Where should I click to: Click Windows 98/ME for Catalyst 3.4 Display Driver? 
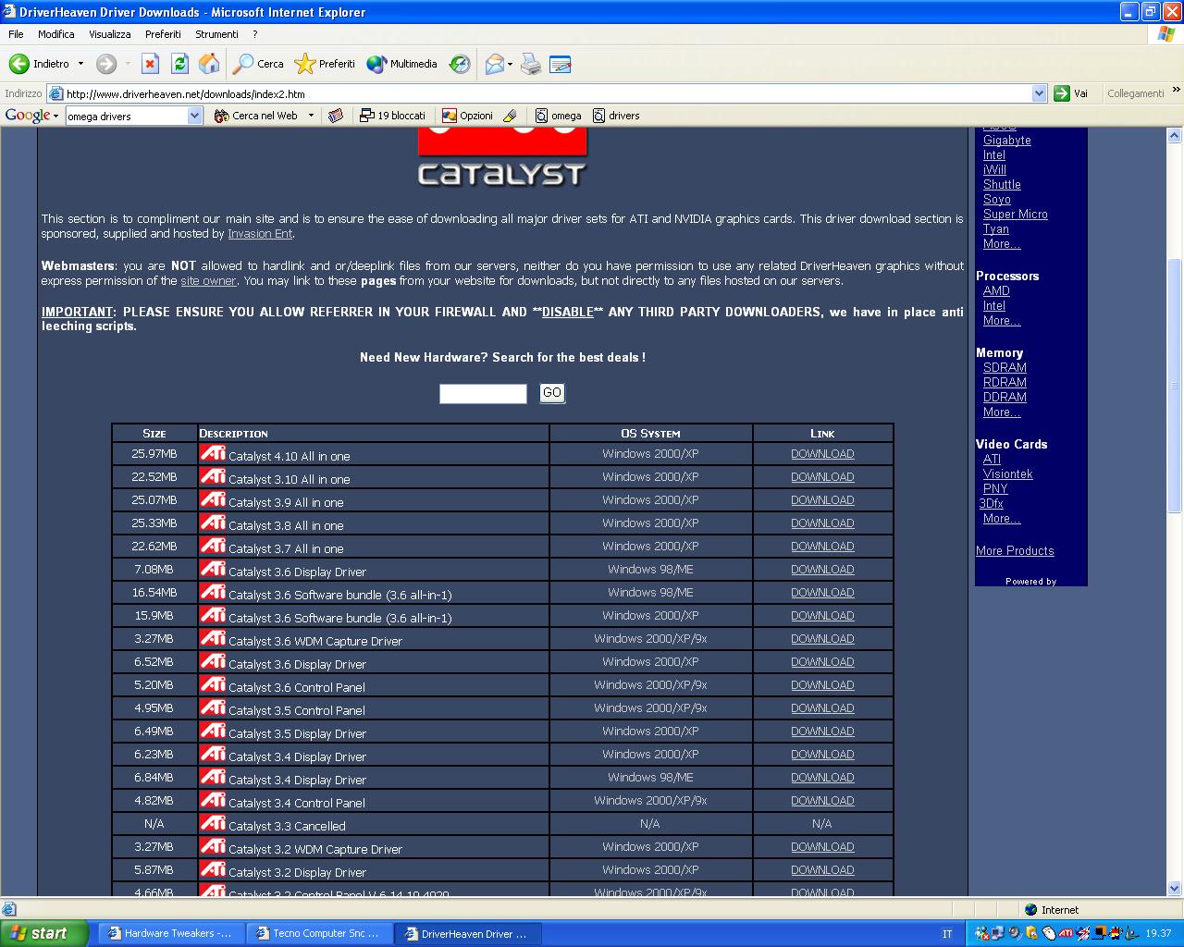tap(650, 778)
